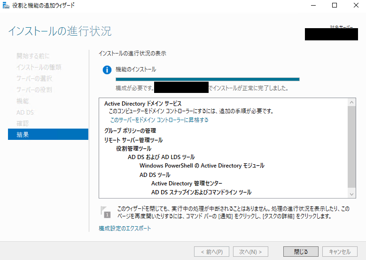Click グループ ポリシーの管理 entry
Viewport: 366px width, 260px height.
(x=130, y=130)
